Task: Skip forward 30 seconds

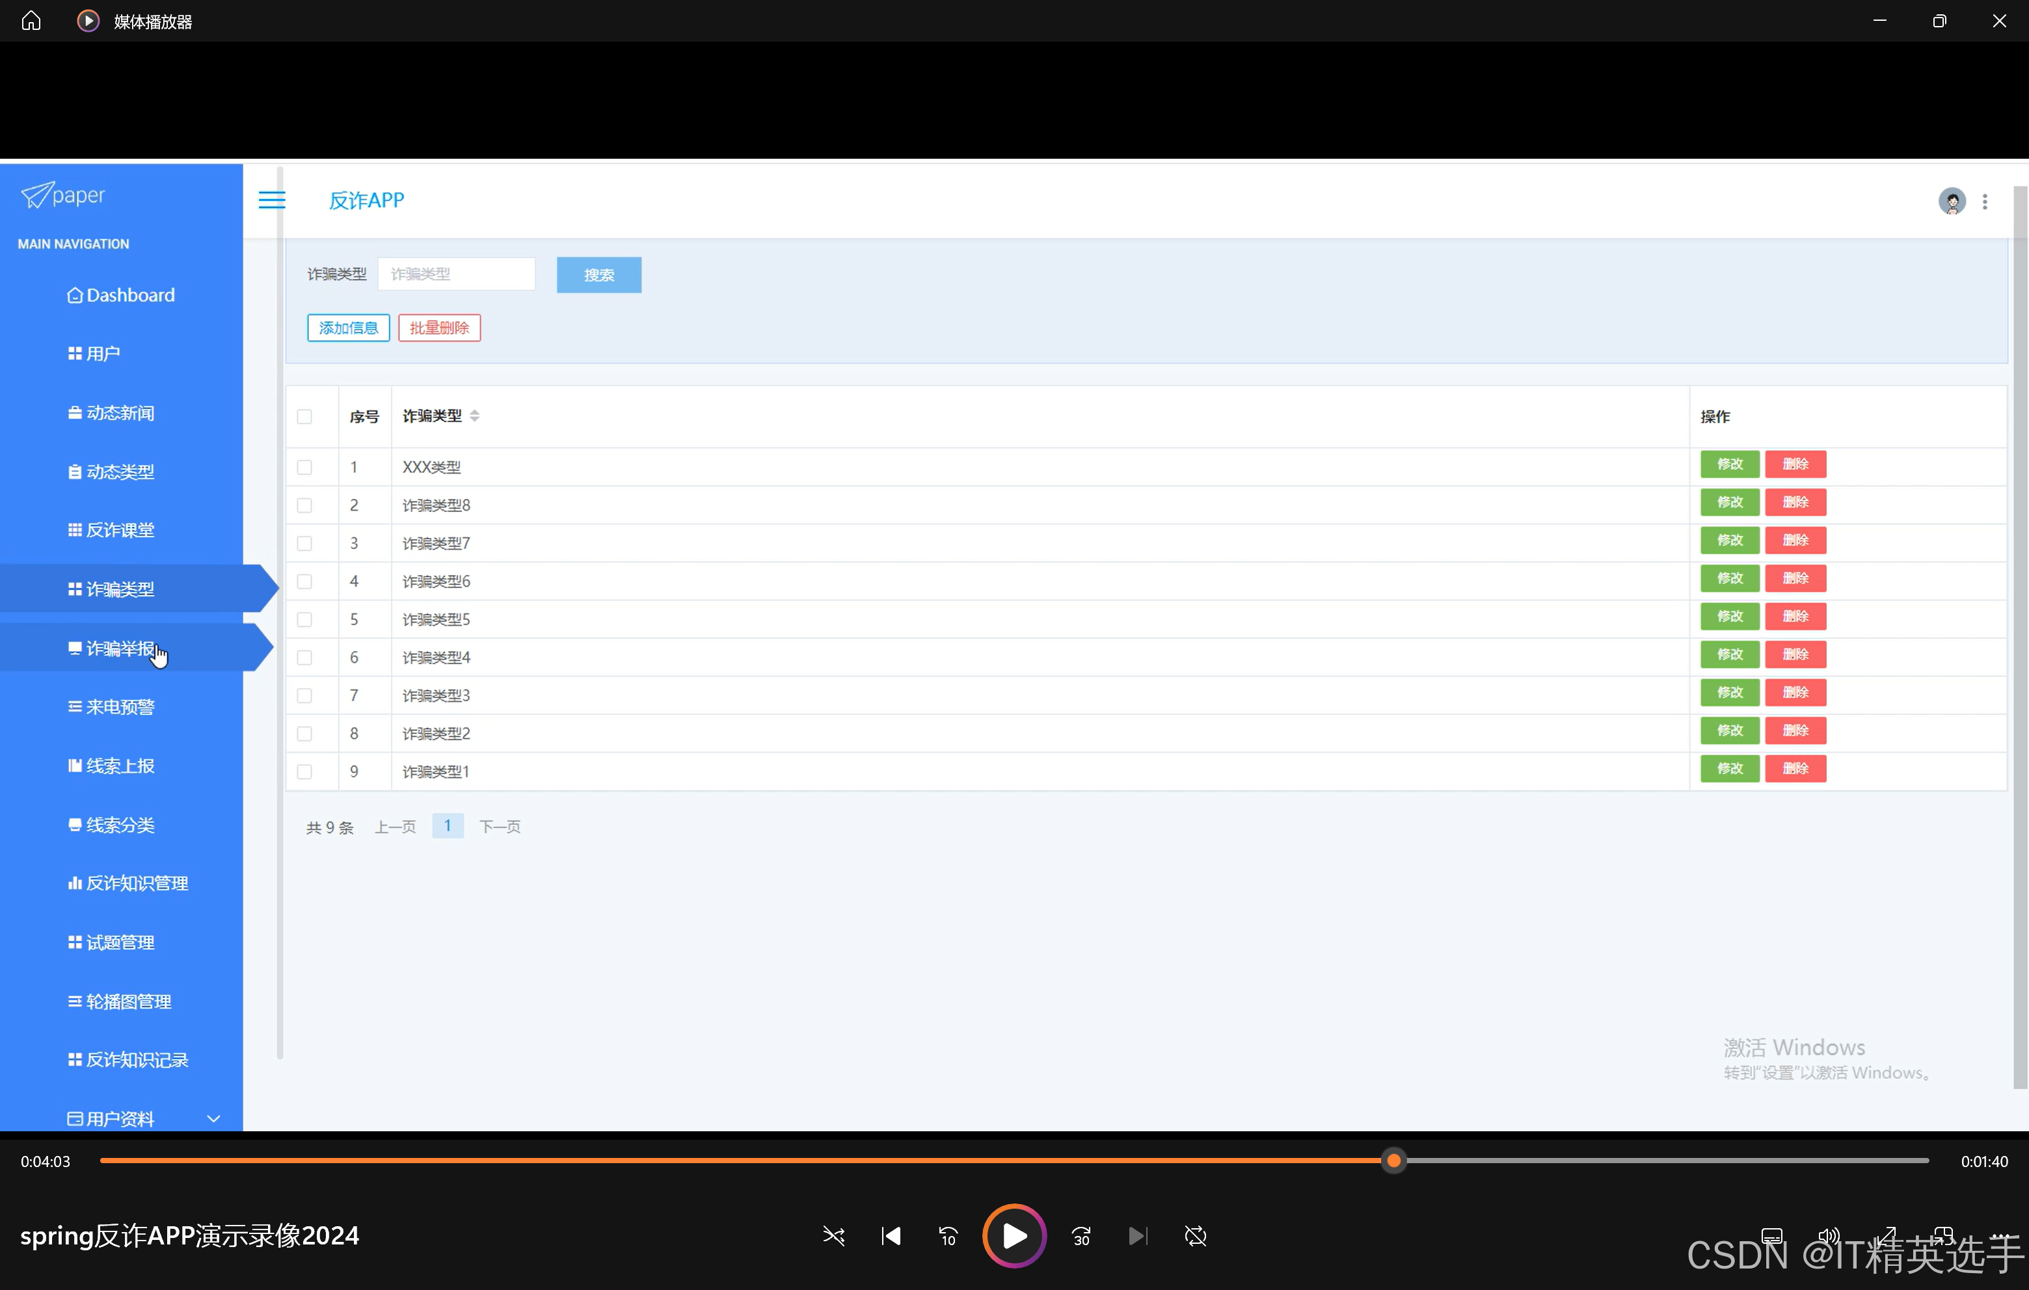Action: point(1081,1236)
